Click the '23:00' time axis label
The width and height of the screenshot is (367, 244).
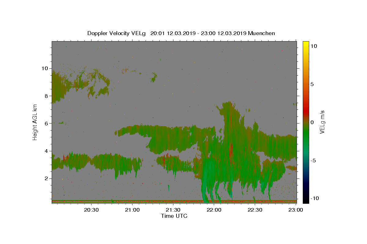click(x=296, y=210)
